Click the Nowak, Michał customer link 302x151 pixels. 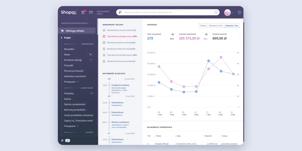point(162,144)
